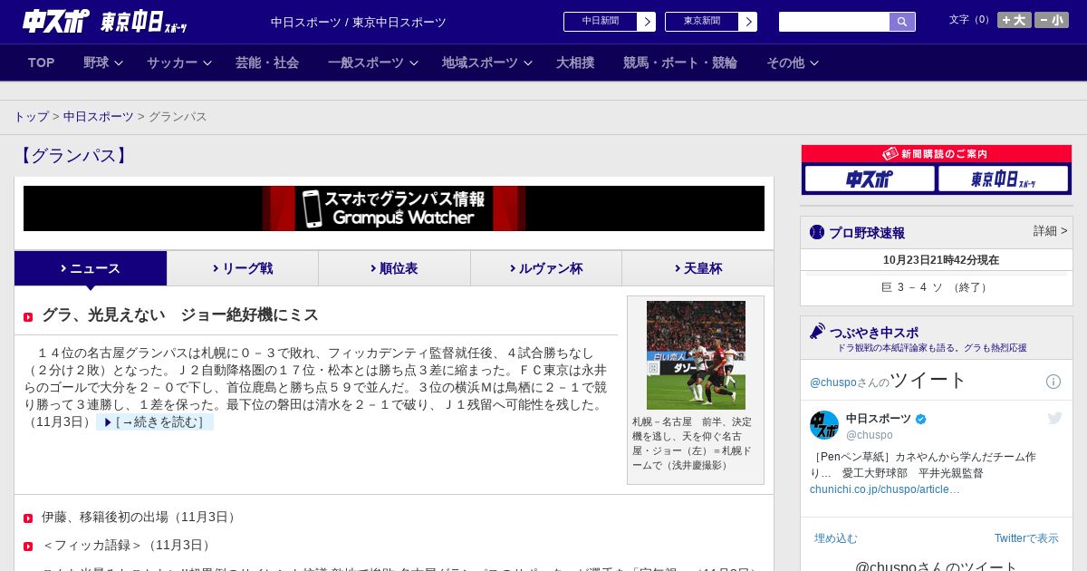The height and width of the screenshot is (571, 1087).
Task: Select the ニュース tab
Action: tap(91, 268)
